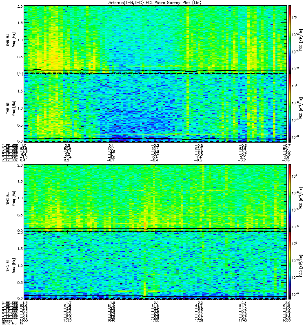The height and width of the screenshot is (326, 306).
Task: Click the THC B-parallel freq axis label
Action: [x=11, y=266]
